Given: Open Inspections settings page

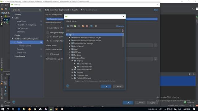Looking at the screenshot, I should (21, 21).
